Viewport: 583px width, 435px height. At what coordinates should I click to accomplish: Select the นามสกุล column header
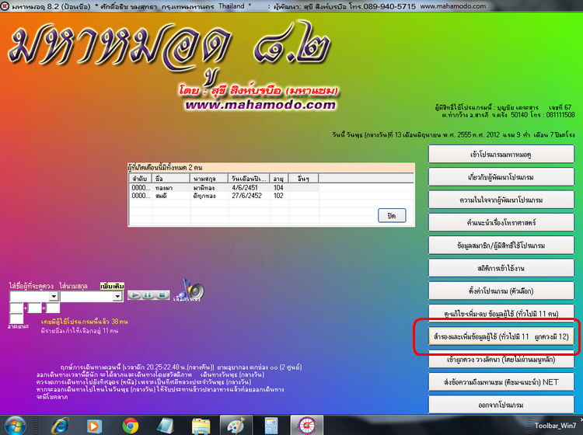[209, 179]
